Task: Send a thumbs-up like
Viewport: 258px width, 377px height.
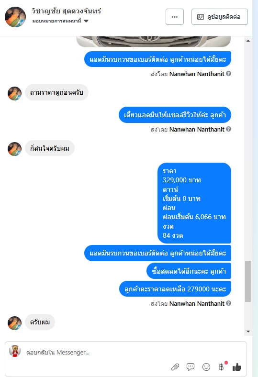Action: pyautogui.click(x=237, y=367)
